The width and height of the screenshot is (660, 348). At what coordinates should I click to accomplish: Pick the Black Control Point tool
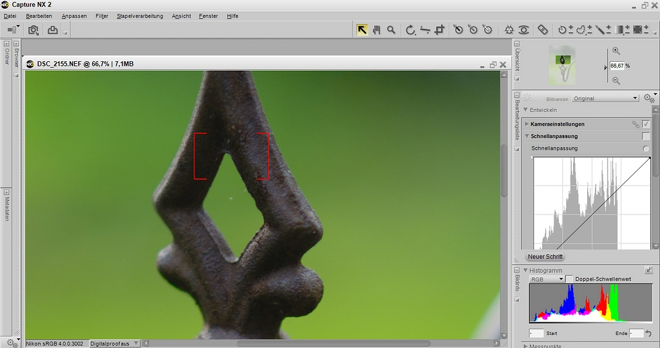point(458,30)
